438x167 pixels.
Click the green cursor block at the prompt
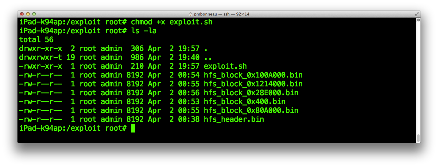pos(133,128)
